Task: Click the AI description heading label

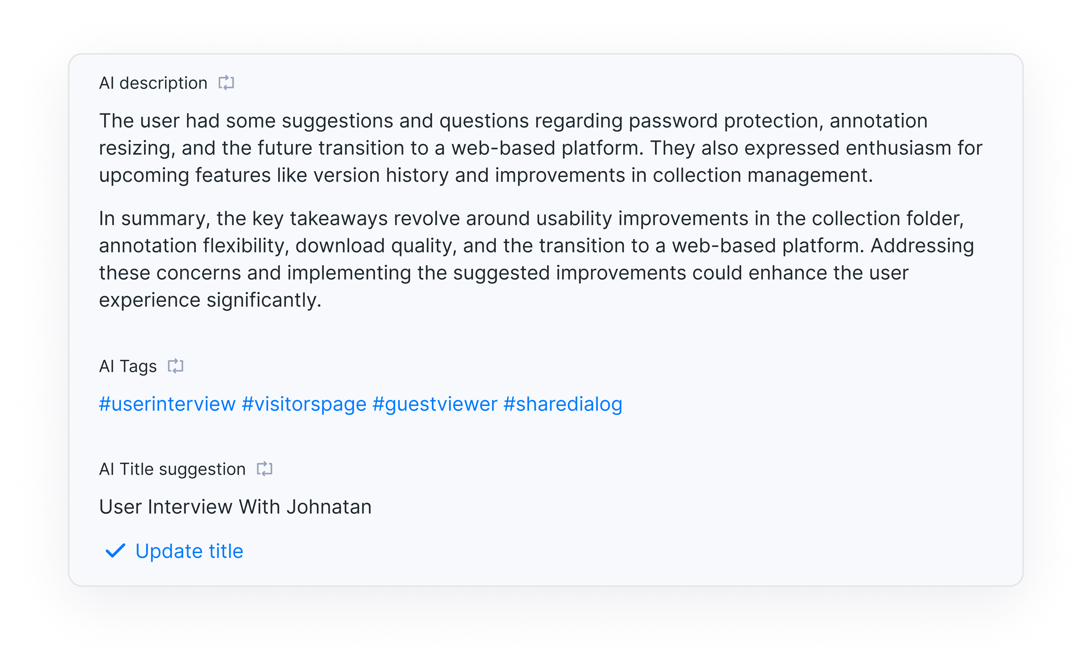Action: (x=153, y=83)
